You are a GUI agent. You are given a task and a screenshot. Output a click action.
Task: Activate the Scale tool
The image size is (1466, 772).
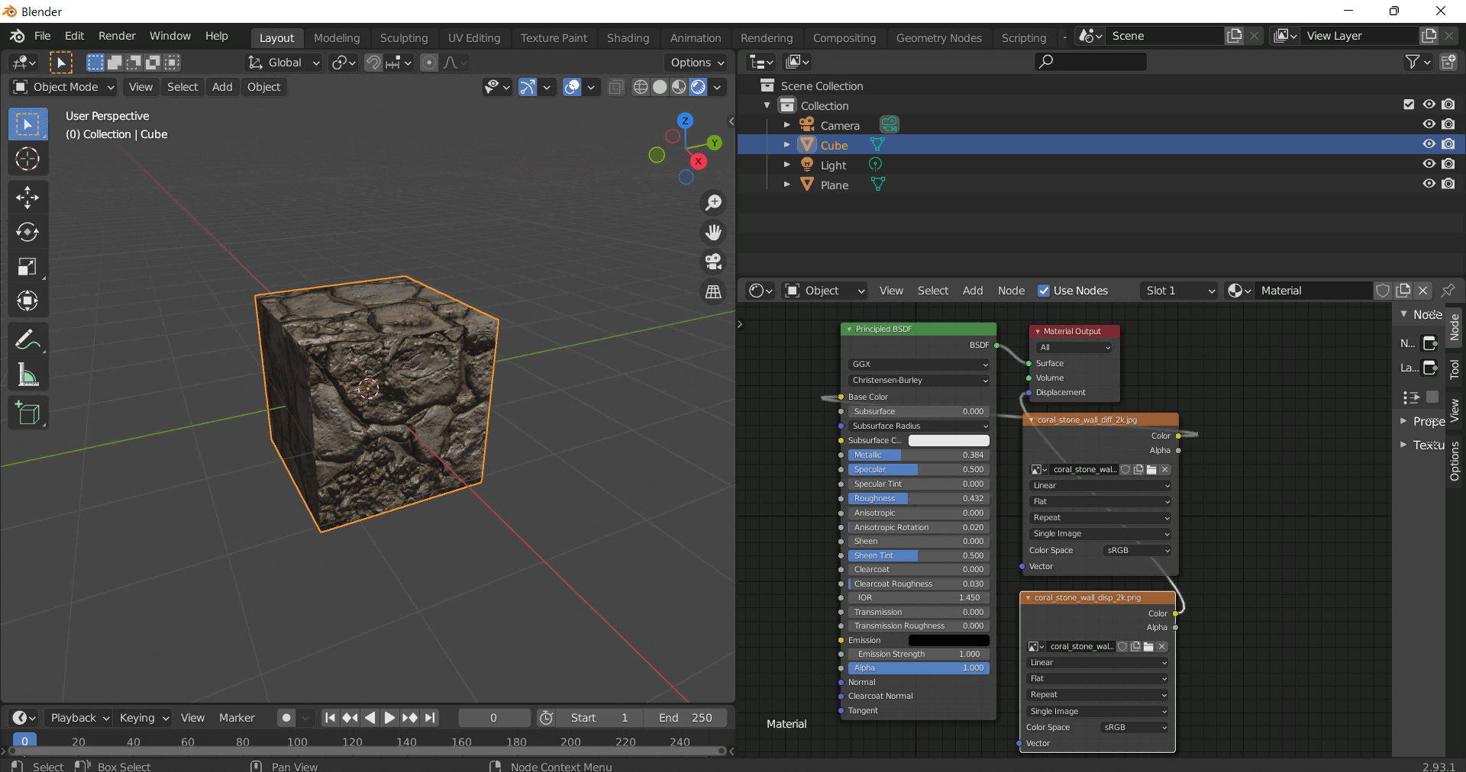point(27,266)
